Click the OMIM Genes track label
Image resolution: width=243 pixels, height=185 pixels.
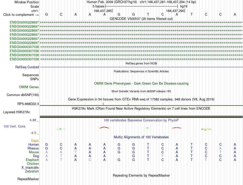(29, 87)
